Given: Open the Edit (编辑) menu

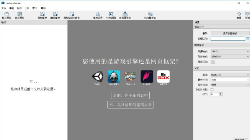Looking at the screenshot, I should coord(11,8).
